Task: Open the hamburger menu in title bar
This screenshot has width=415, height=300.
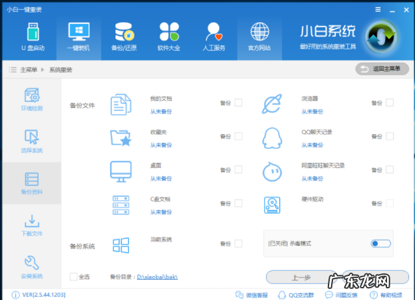Action: pyautogui.click(x=378, y=10)
